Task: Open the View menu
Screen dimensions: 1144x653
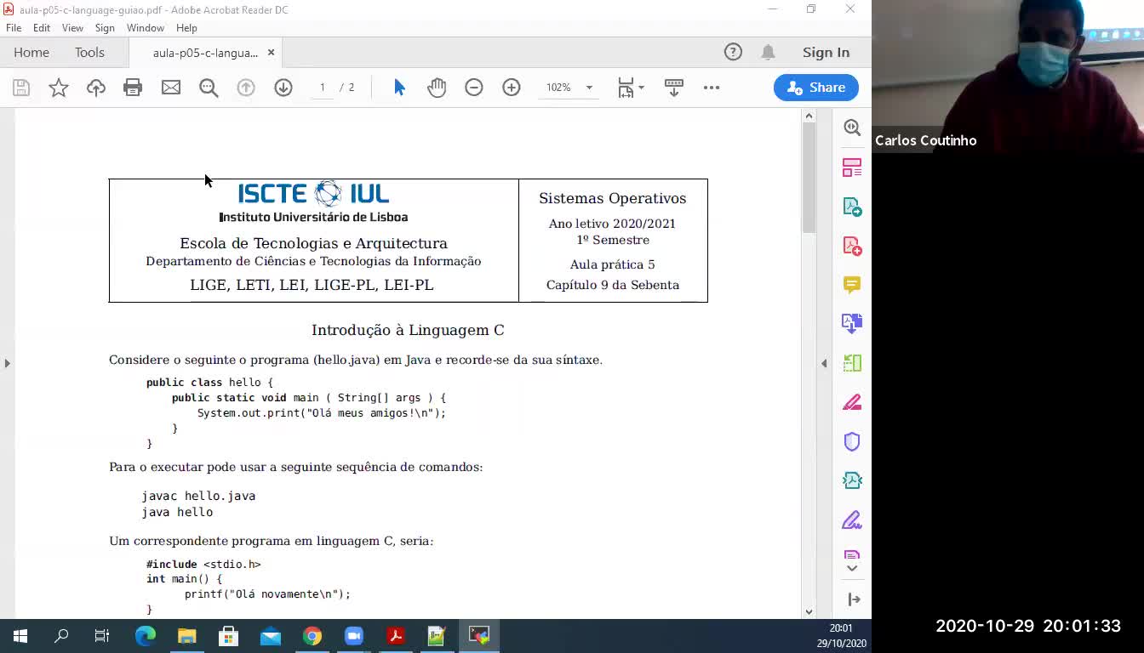Action: coord(72,28)
